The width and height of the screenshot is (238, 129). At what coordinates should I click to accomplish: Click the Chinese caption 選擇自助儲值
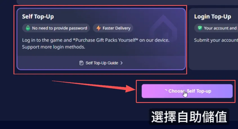click(189, 117)
